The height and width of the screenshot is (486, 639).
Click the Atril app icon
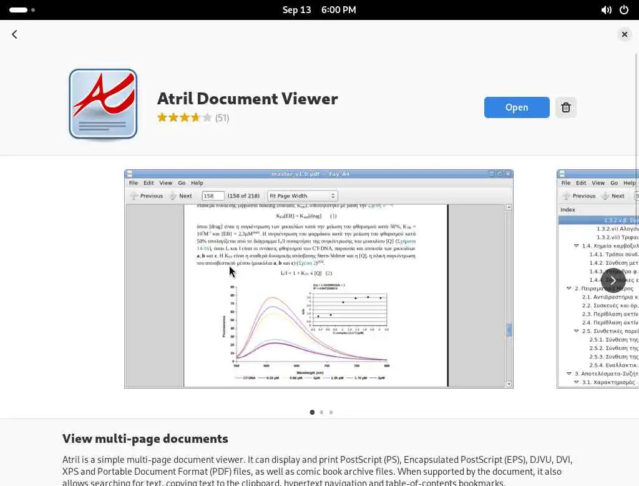click(103, 104)
